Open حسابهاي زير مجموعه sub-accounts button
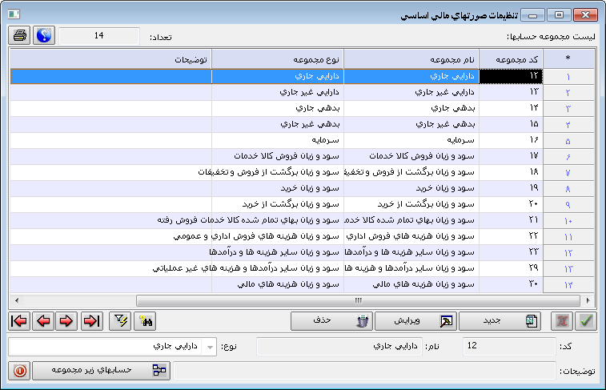 (101, 370)
